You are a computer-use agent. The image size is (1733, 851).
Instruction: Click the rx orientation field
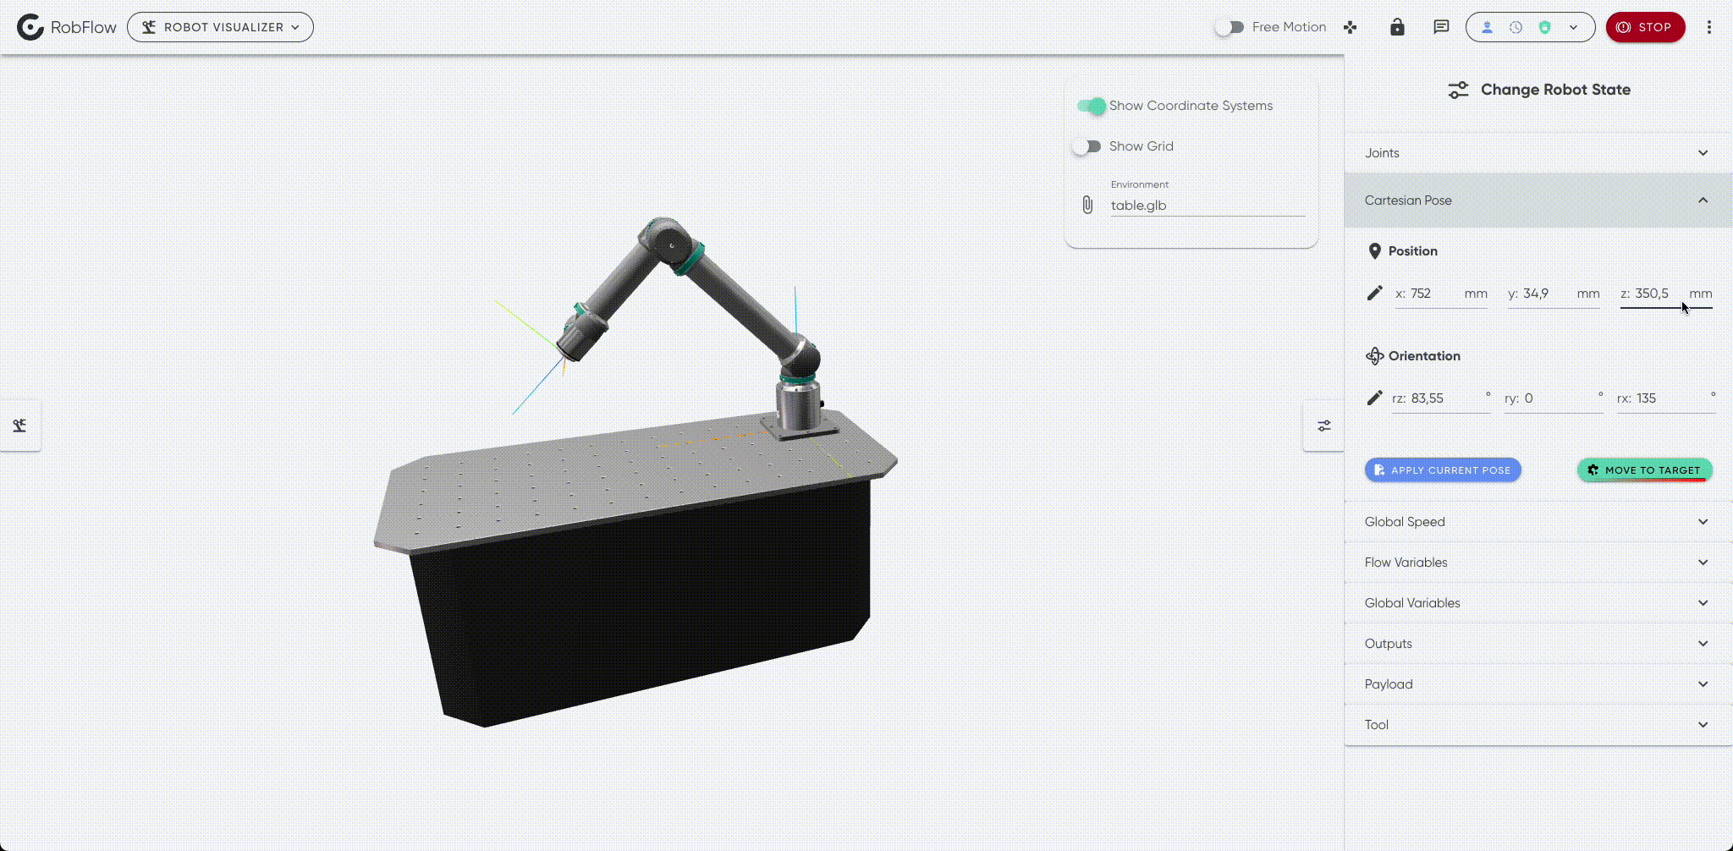tap(1666, 399)
